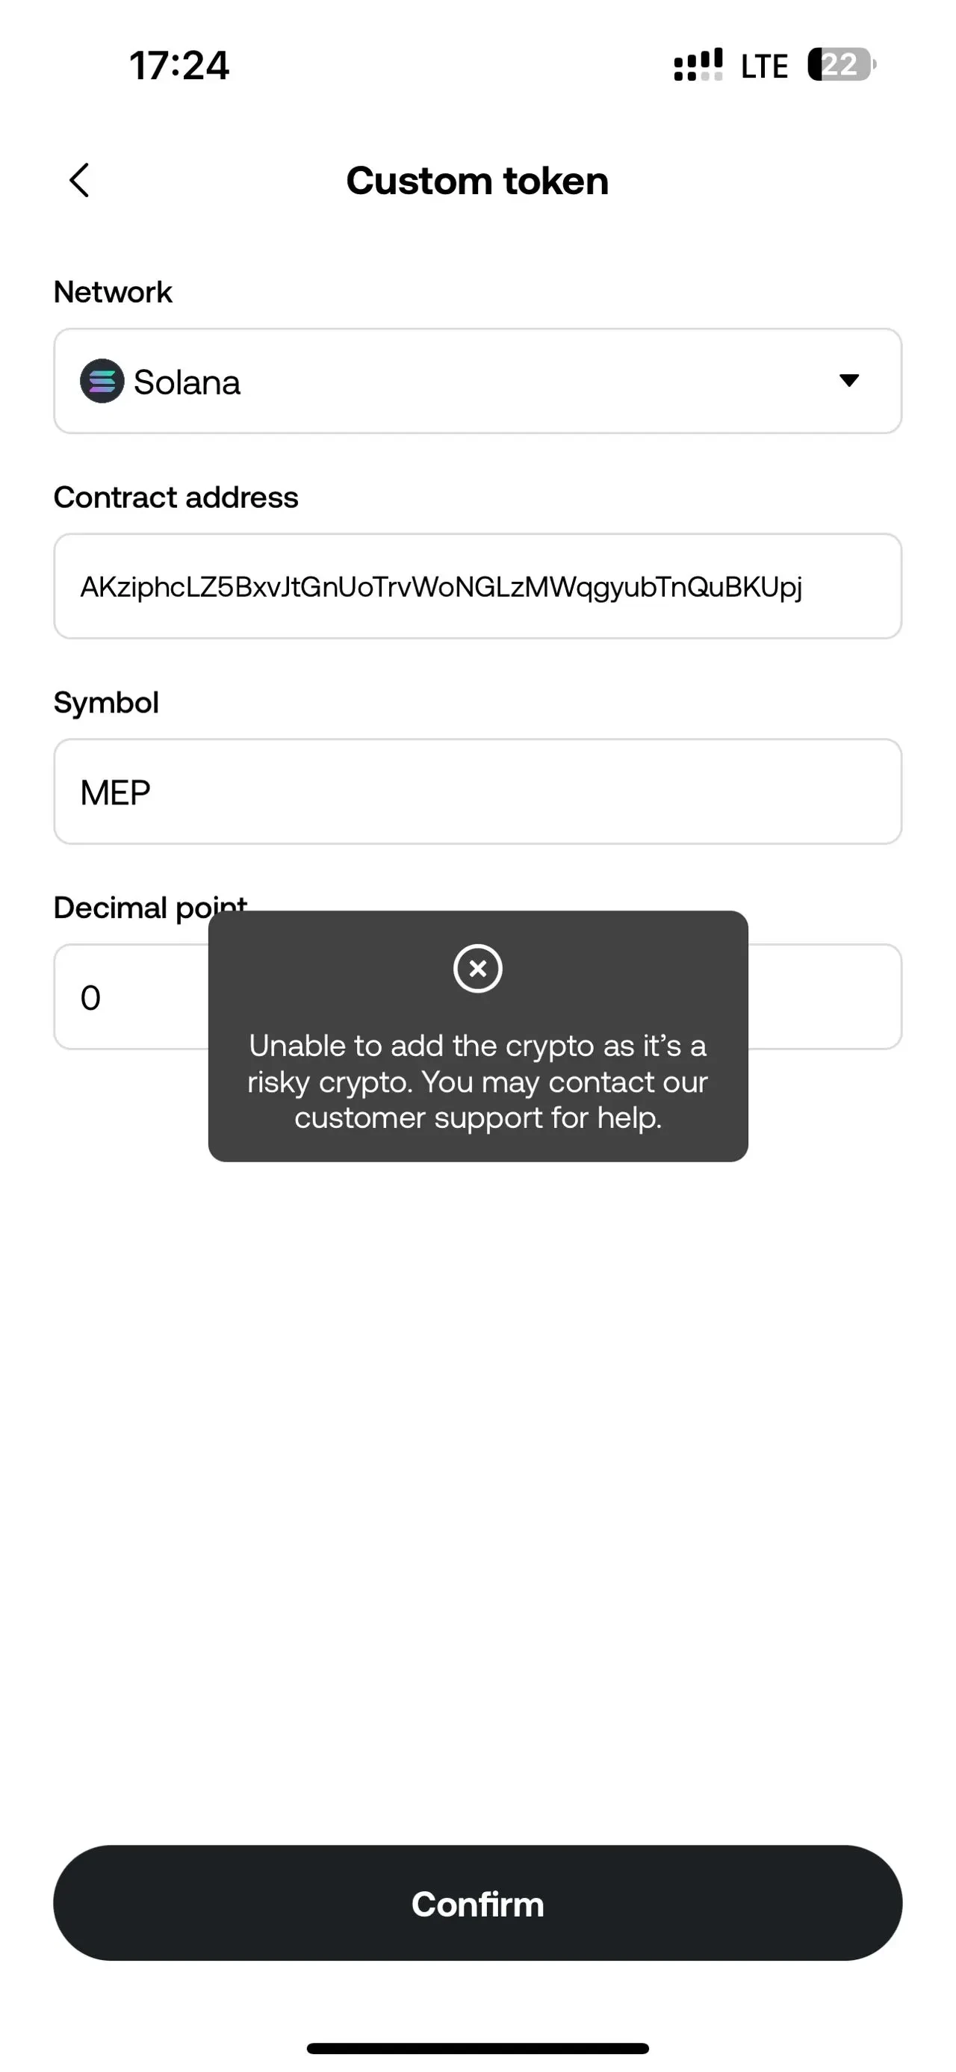Select the Symbol field containing MEP
This screenshot has height=2072, width=956.
(x=477, y=792)
